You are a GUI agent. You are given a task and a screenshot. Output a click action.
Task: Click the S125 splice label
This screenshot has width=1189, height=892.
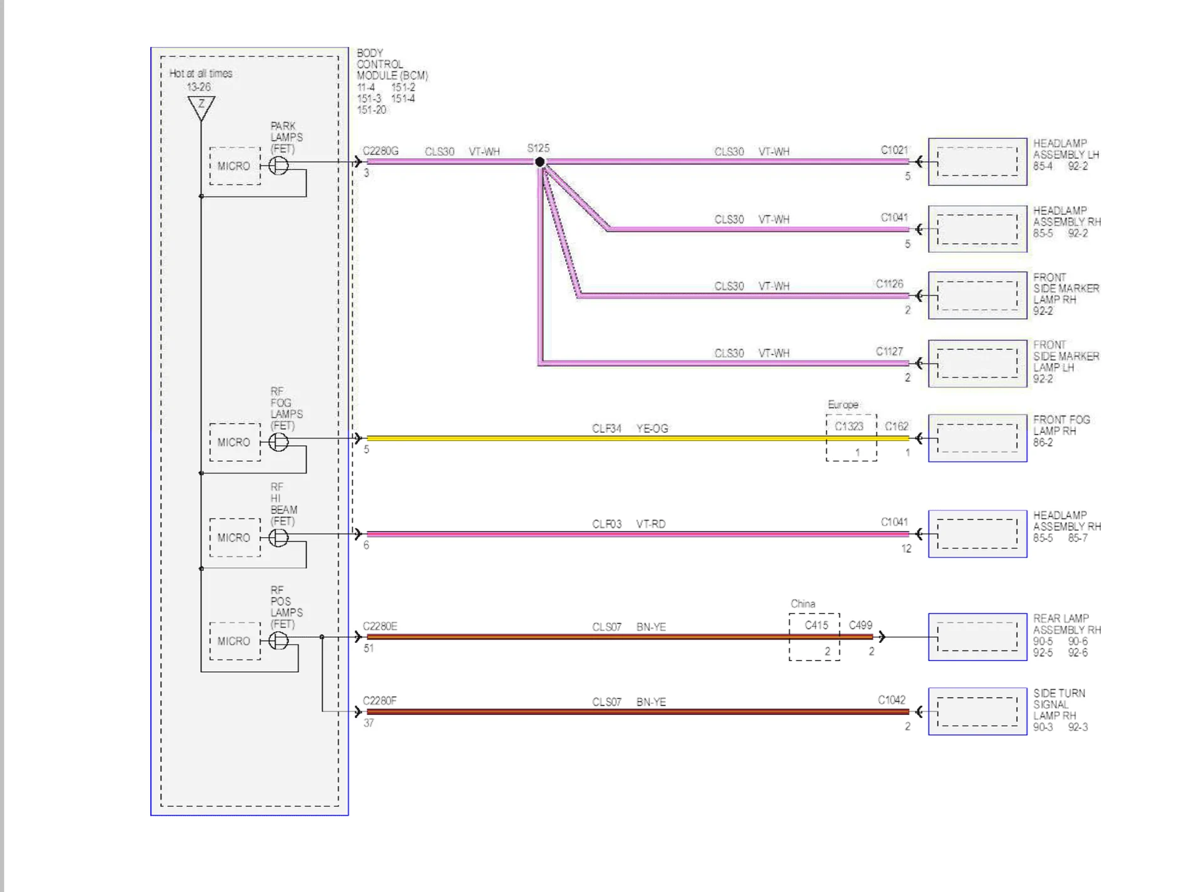[x=538, y=148]
